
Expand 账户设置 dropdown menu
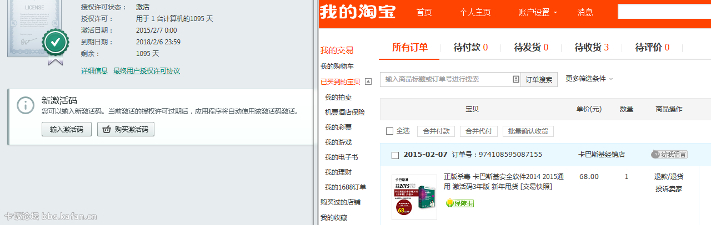(x=537, y=12)
